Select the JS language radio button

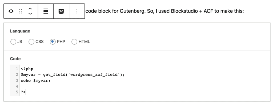(13, 42)
